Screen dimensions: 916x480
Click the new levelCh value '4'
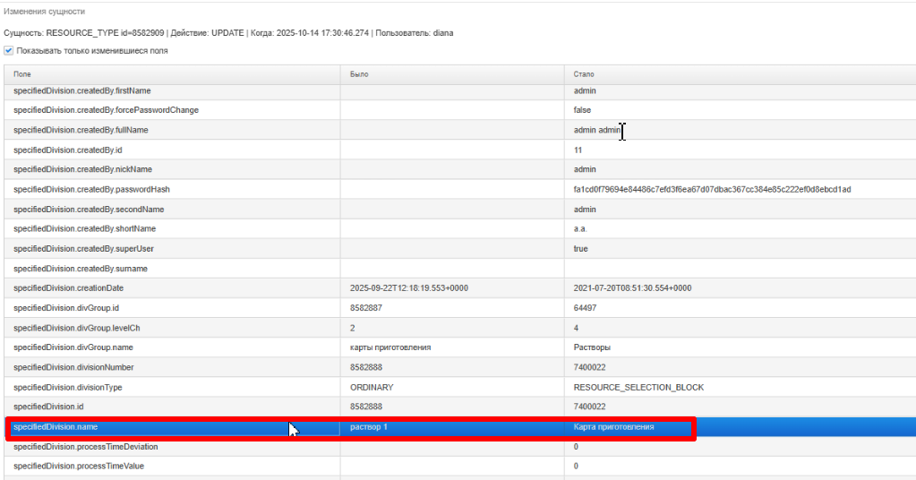tap(576, 328)
